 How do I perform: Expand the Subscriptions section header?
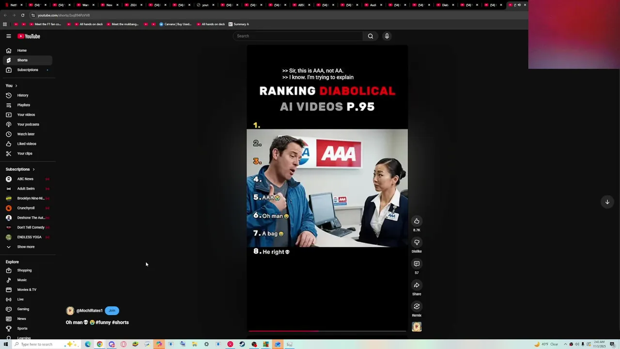pos(20,169)
